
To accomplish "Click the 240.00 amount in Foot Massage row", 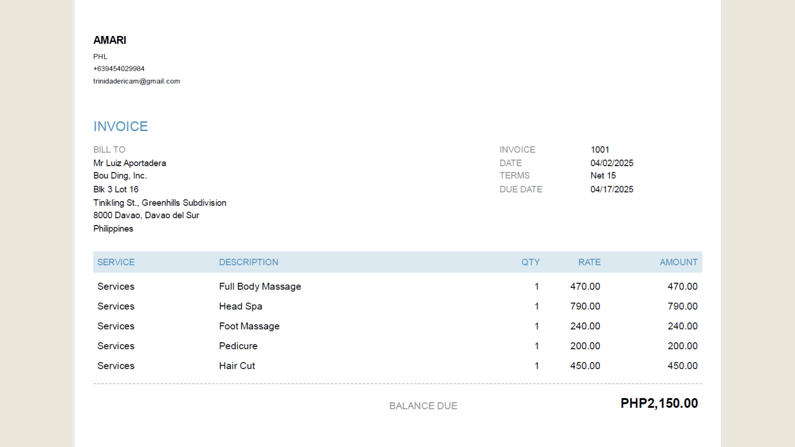I will click(683, 326).
